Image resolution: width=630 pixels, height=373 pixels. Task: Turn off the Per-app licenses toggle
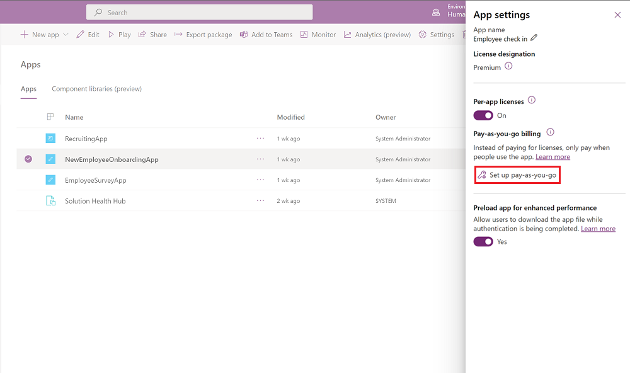(x=483, y=115)
